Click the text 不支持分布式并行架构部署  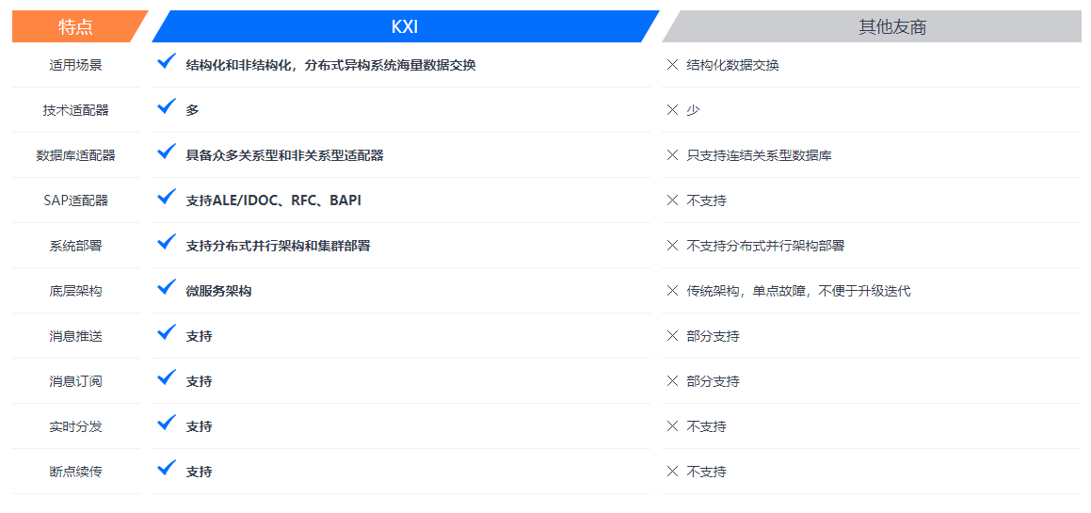coord(765,246)
